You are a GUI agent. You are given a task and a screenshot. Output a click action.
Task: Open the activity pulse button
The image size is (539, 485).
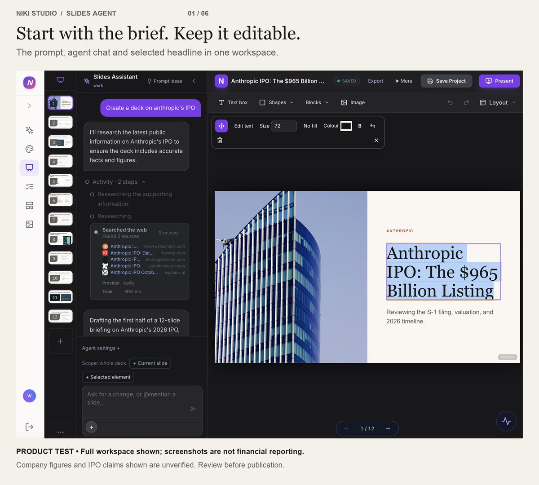point(506,421)
